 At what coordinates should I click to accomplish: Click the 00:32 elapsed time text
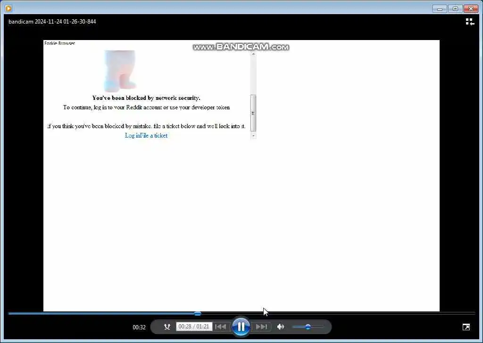[x=139, y=327]
